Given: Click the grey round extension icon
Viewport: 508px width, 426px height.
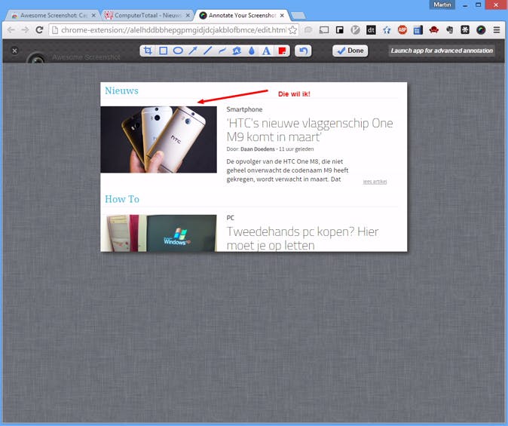Looking at the screenshot, I should click(356, 30).
